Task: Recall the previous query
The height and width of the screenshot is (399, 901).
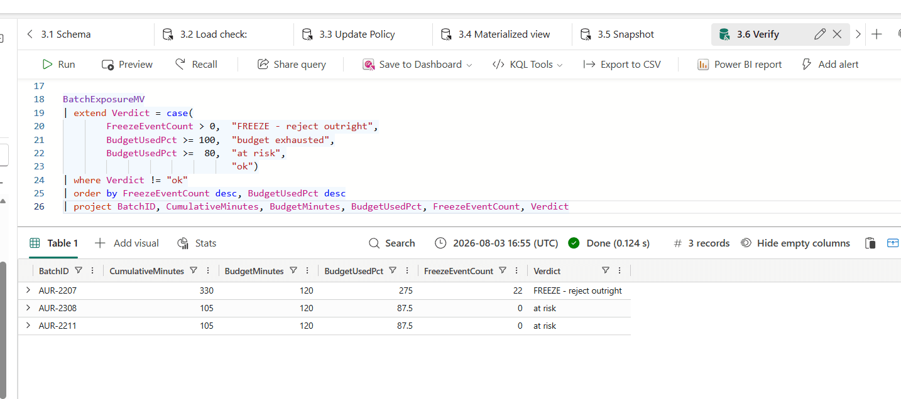Action: [x=196, y=64]
